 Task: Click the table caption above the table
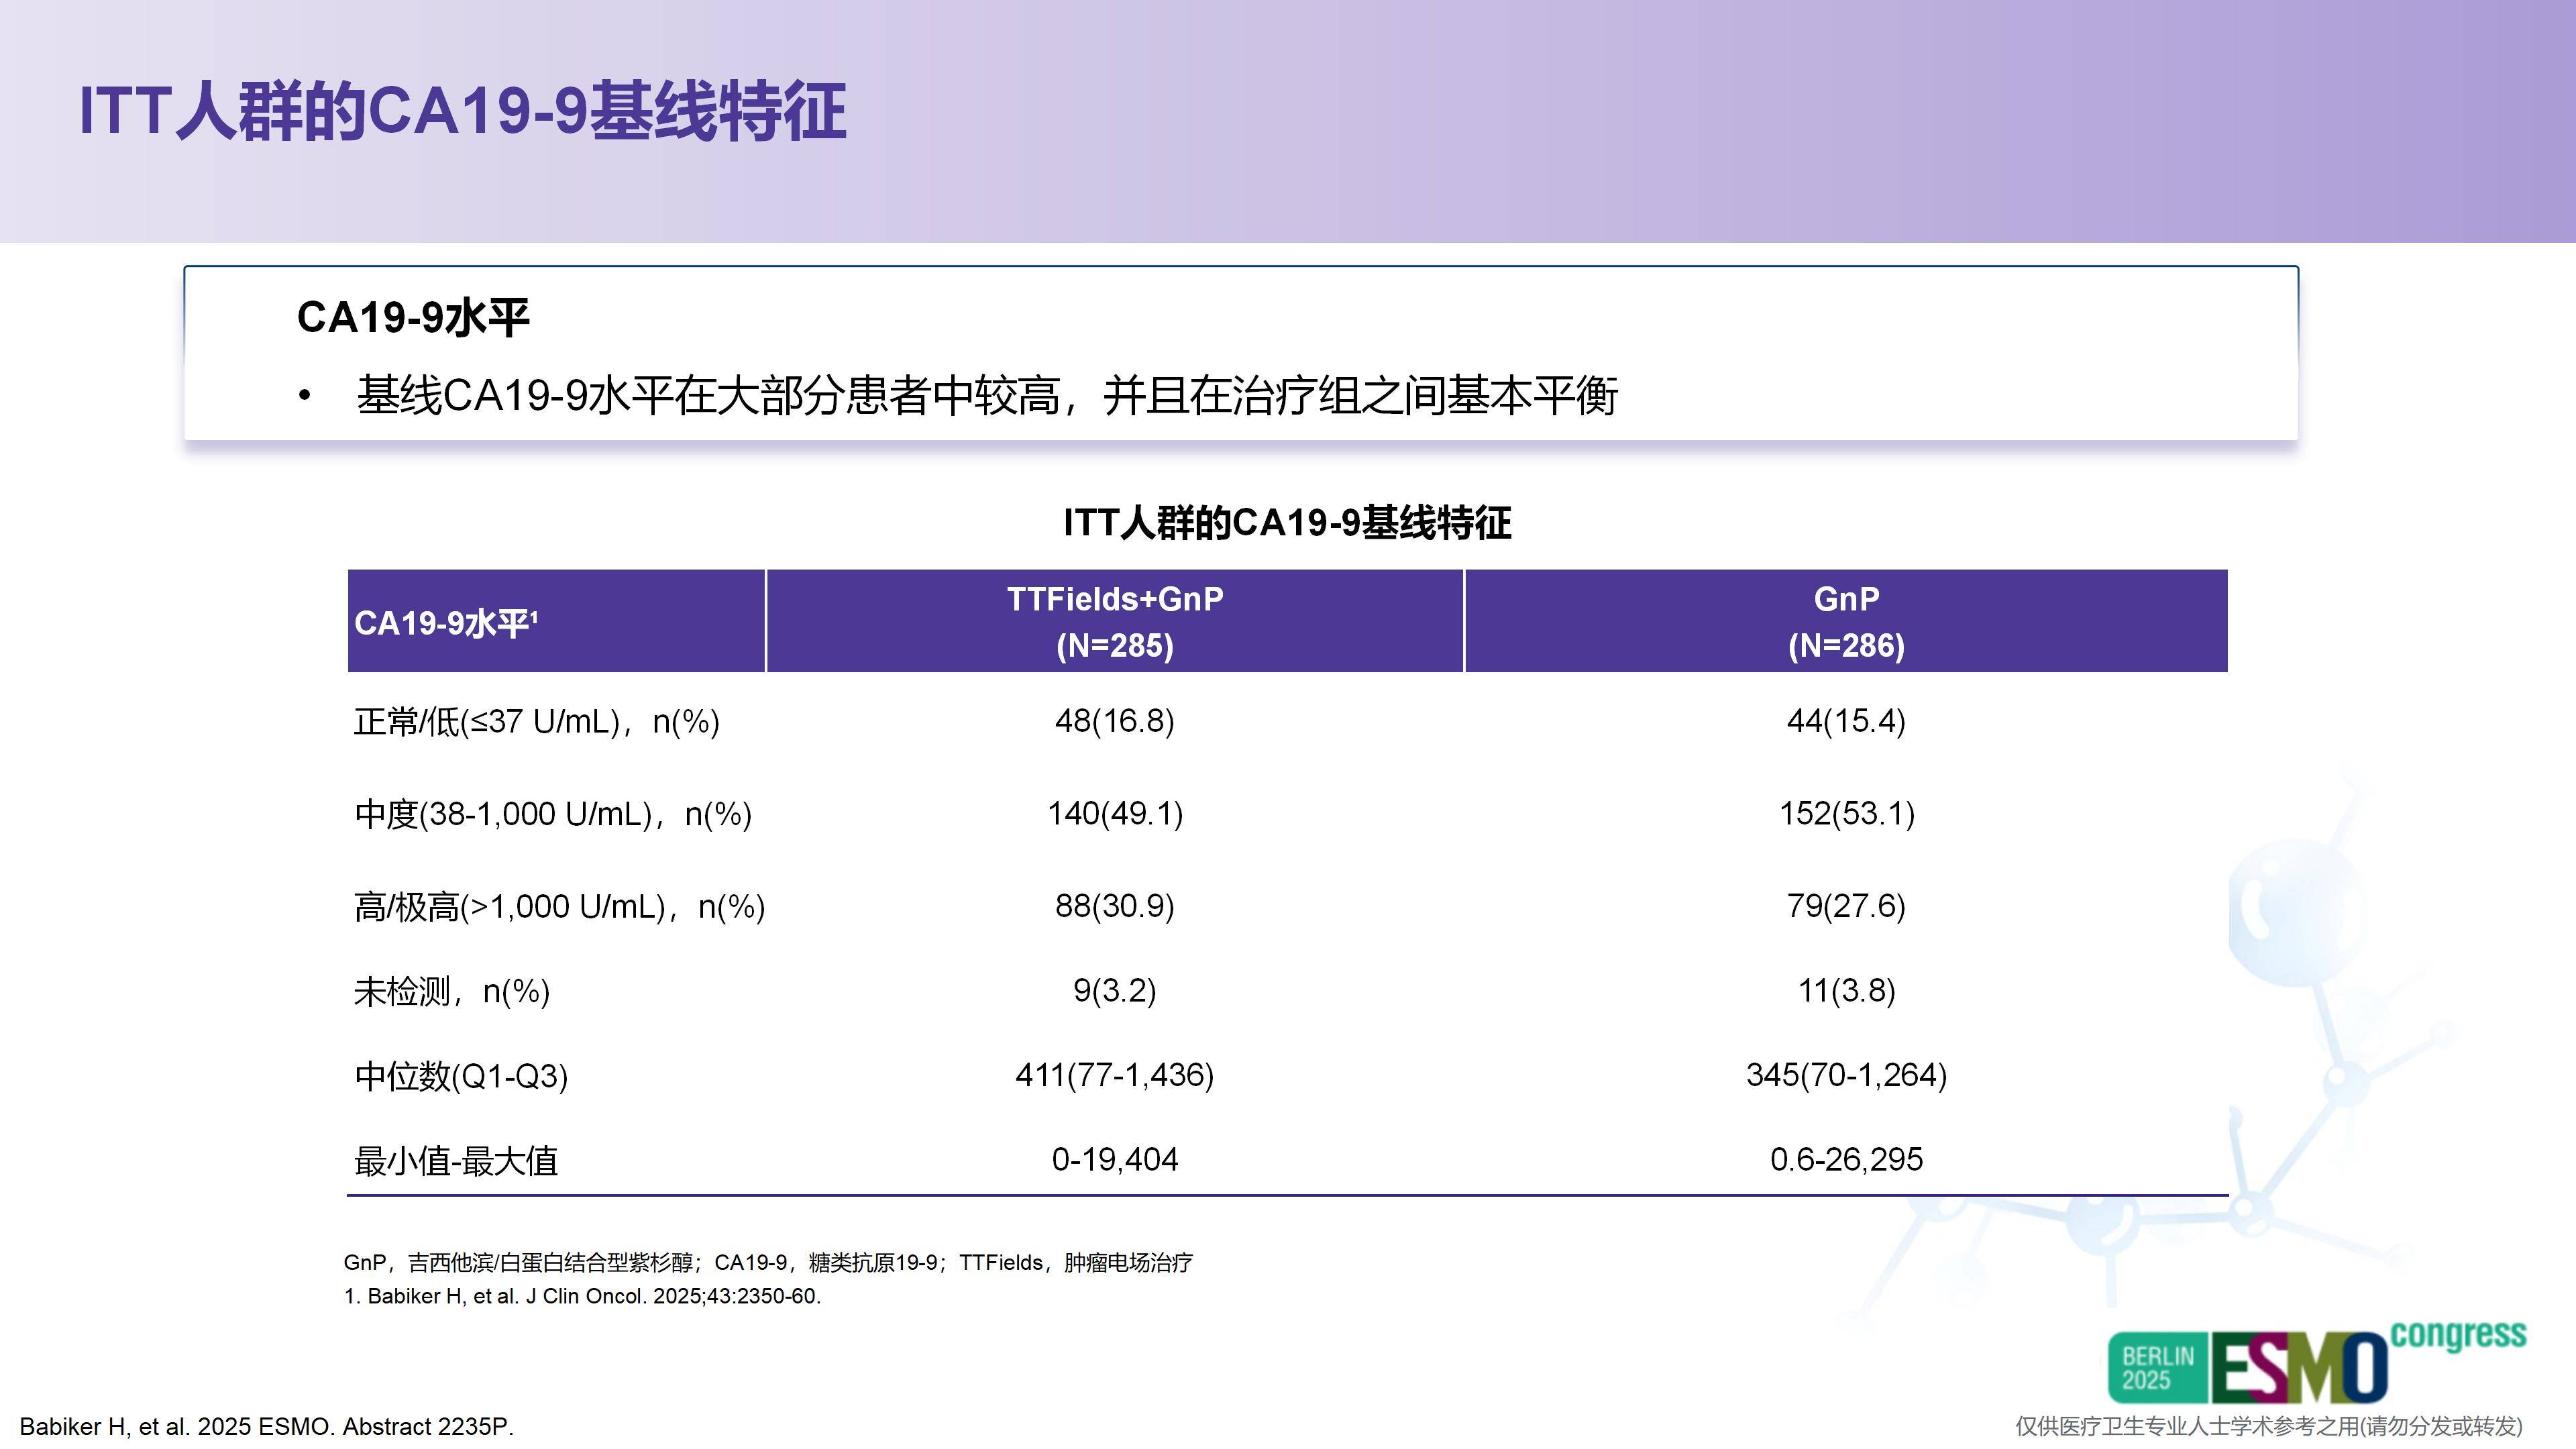coord(1287,523)
